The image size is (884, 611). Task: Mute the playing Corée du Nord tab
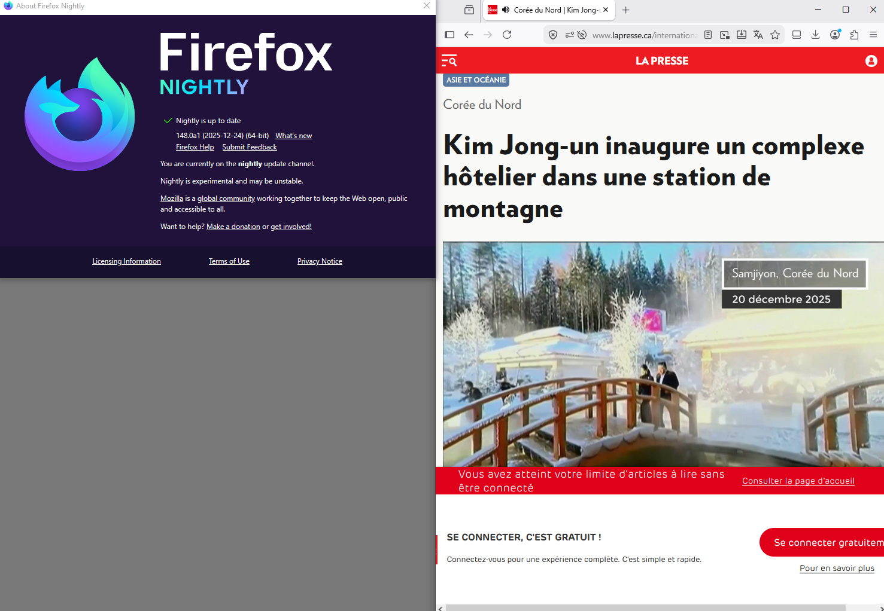coord(506,10)
